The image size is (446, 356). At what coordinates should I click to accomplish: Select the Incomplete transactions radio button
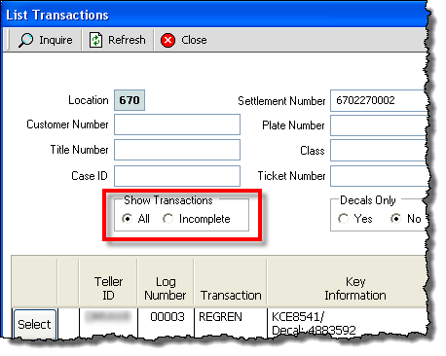167,219
